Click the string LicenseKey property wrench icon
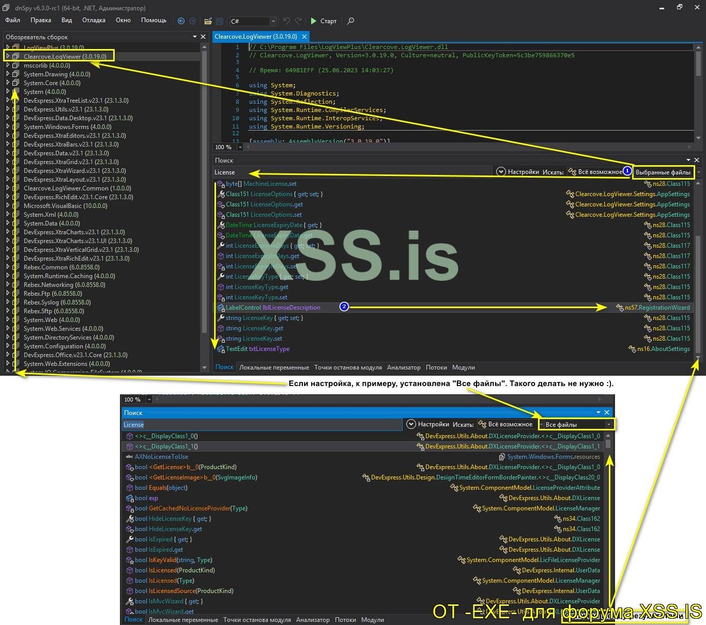706x625 pixels. click(221, 318)
